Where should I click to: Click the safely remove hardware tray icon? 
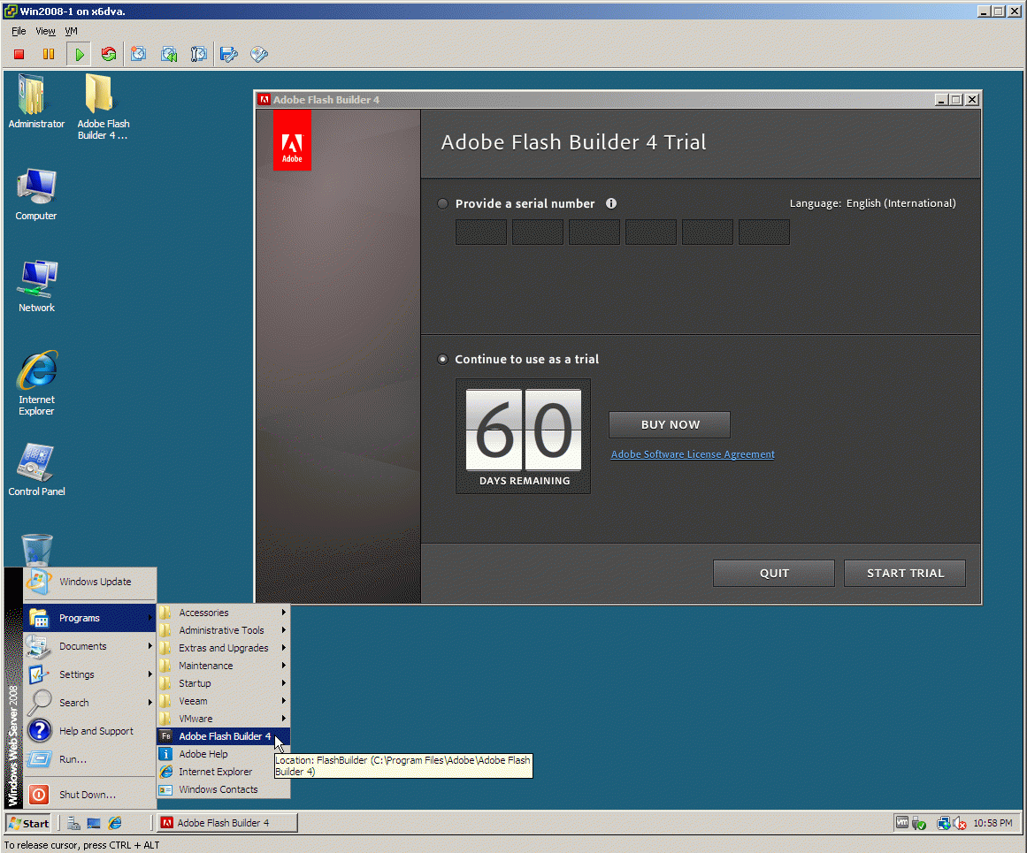click(x=919, y=824)
